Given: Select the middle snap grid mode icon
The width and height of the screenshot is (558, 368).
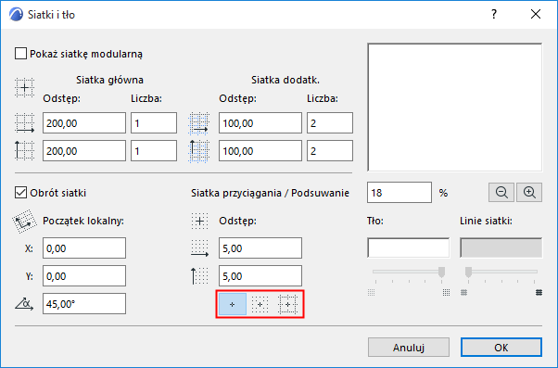Looking at the screenshot, I should pyautogui.click(x=260, y=304).
